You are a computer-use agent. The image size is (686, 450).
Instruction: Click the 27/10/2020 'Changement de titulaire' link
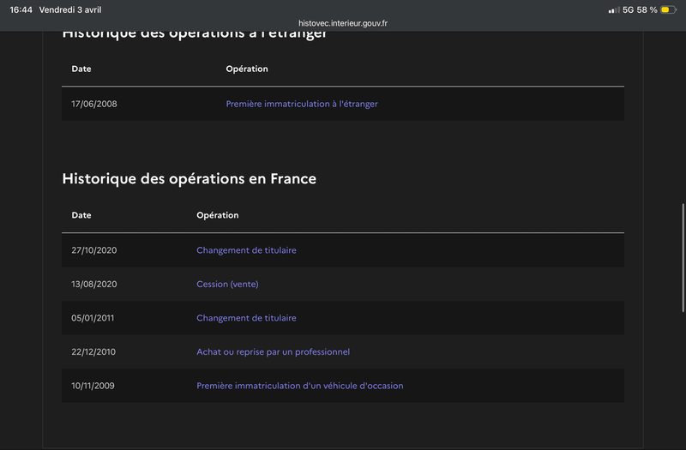pyautogui.click(x=246, y=250)
